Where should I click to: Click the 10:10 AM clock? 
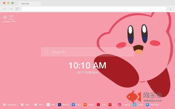87,65
